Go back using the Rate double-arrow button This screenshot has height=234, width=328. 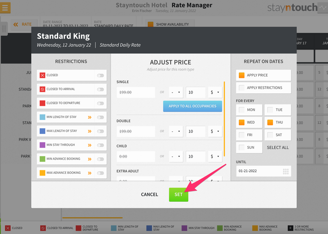pyautogui.click(x=24, y=25)
